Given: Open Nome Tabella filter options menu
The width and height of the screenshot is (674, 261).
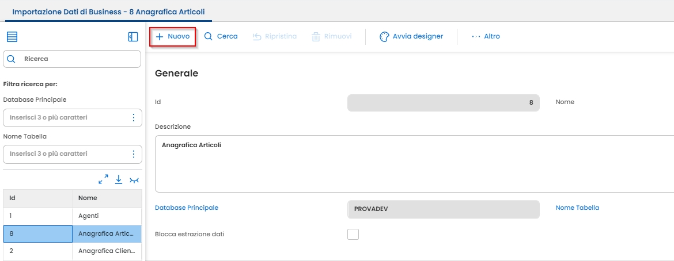Looking at the screenshot, I should click(134, 154).
